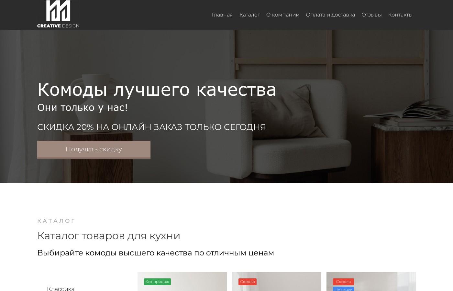453x291 pixels.
Task: Open Оплата и доставка page
Action: [x=330, y=15]
